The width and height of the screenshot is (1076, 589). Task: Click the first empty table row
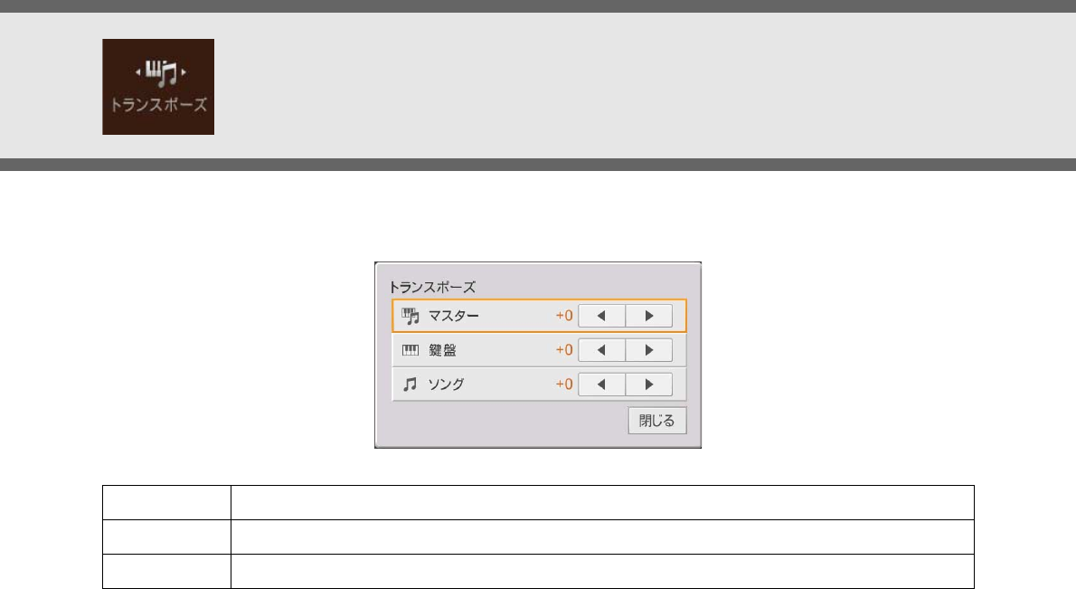(x=538, y=502)
